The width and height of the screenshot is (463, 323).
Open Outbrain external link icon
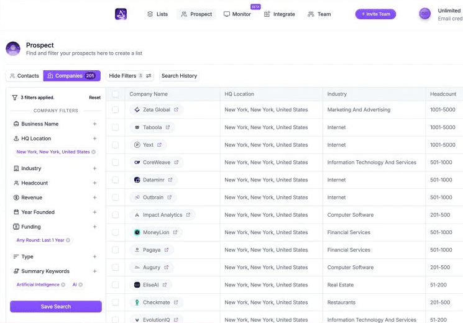point(170,198)
